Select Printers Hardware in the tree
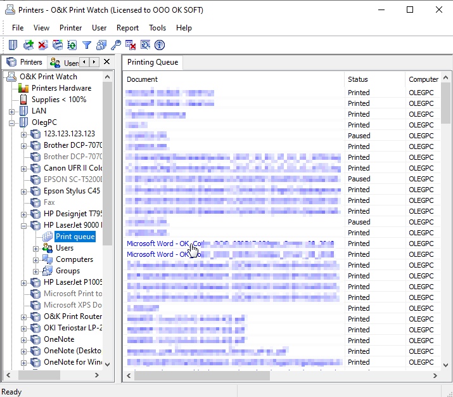The image size is (453, 397). (x=61, y=88)
